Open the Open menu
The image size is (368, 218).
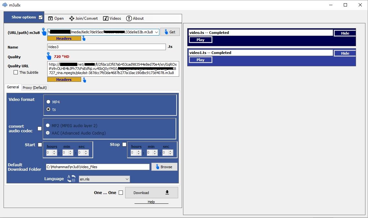[x=56, y=18]
